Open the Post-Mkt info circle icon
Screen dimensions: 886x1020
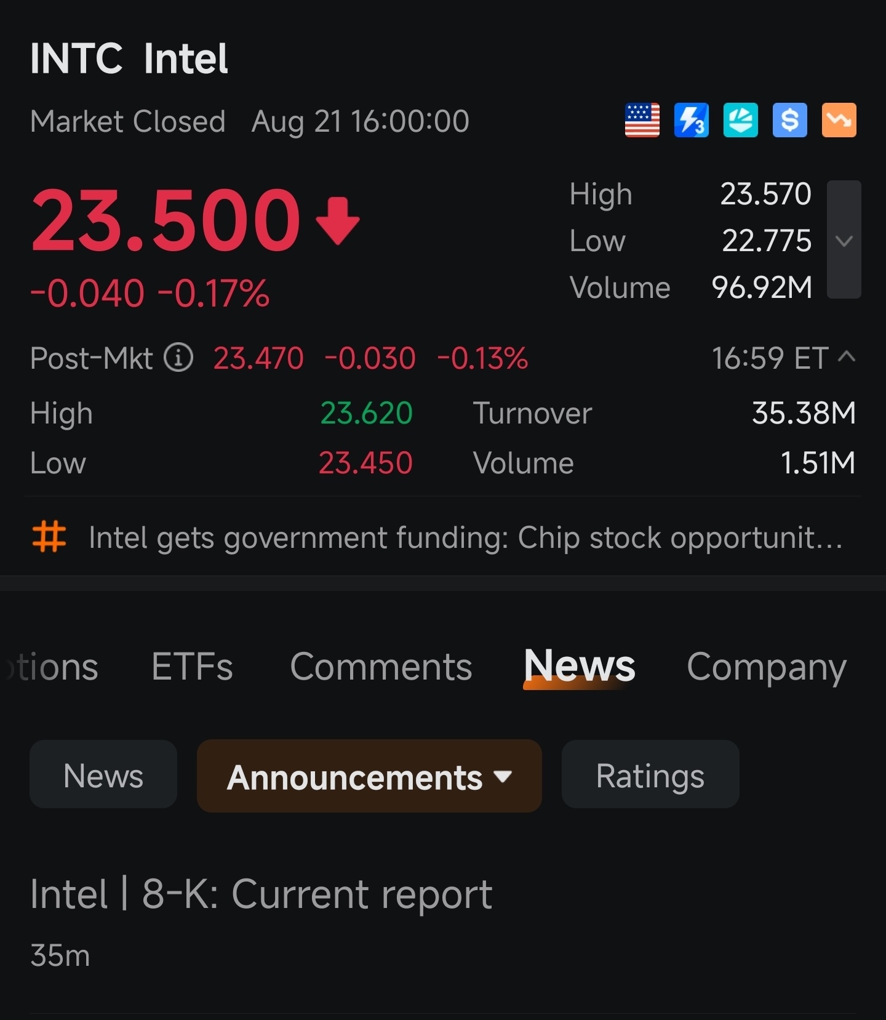pos(178,358)
